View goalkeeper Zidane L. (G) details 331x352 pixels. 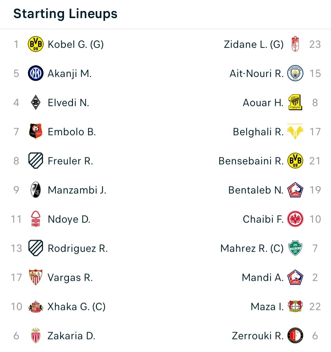coord(254,44)
